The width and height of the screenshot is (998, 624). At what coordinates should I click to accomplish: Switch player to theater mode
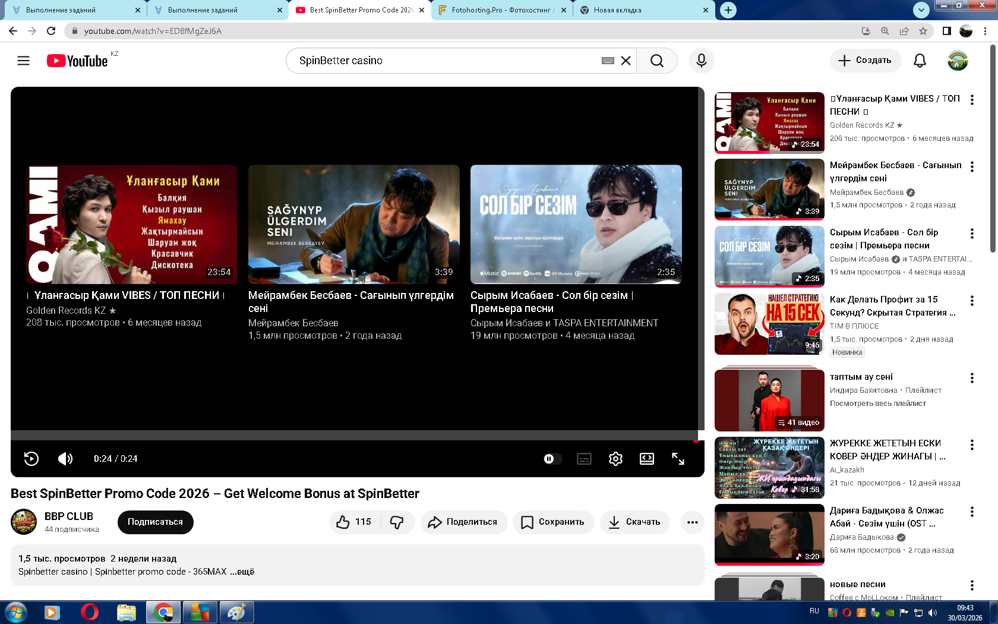point(646,459)
